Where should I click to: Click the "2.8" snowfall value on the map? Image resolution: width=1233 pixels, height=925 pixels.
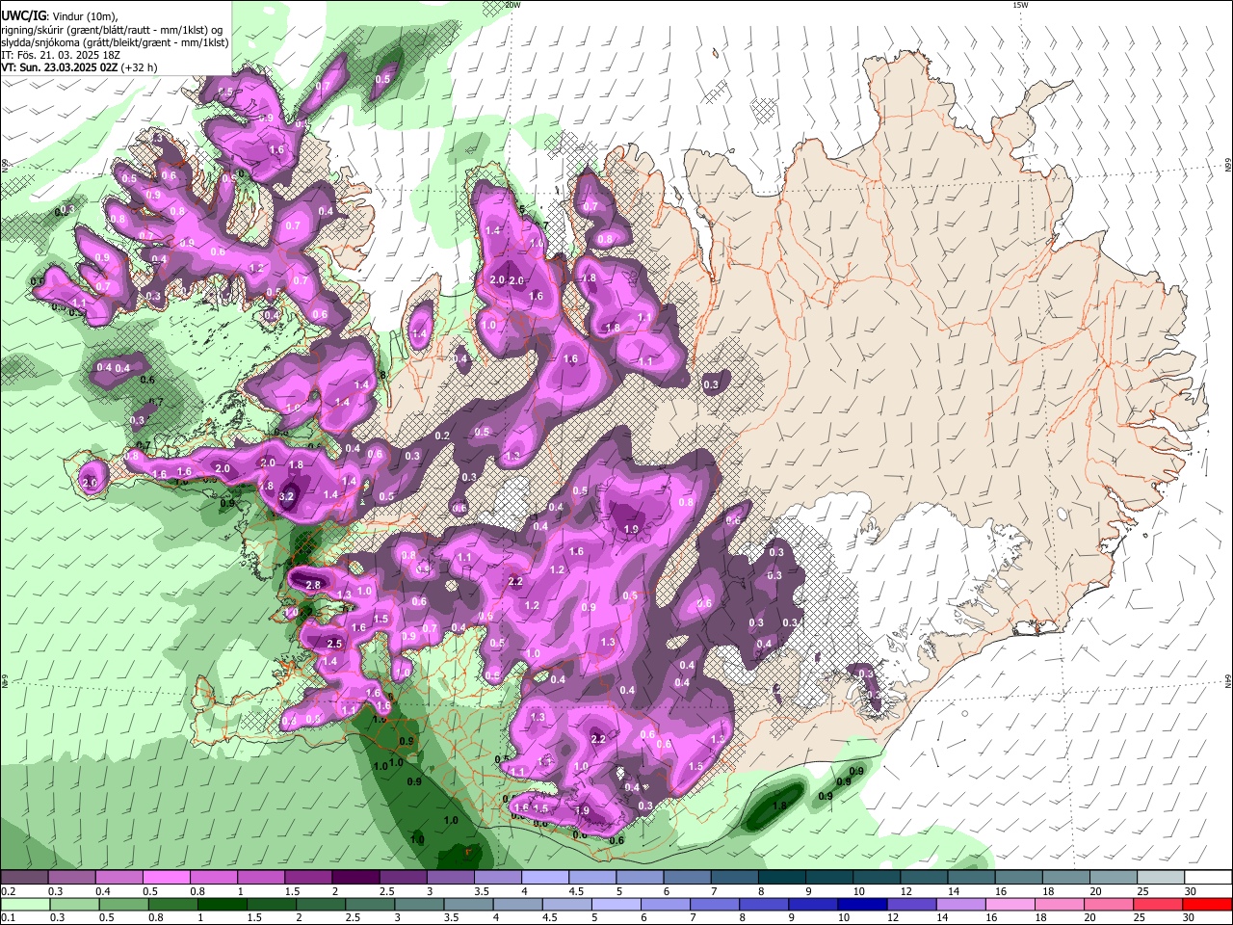click(312, 585)
